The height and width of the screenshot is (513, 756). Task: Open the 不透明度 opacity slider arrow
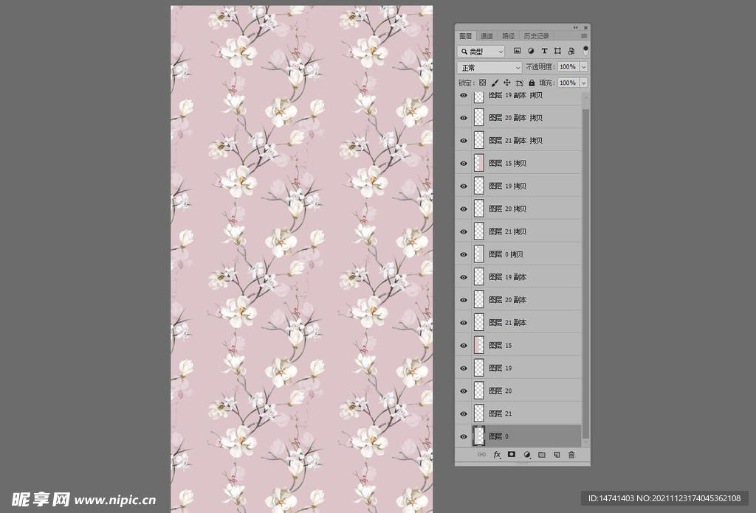tap(584, 67)
